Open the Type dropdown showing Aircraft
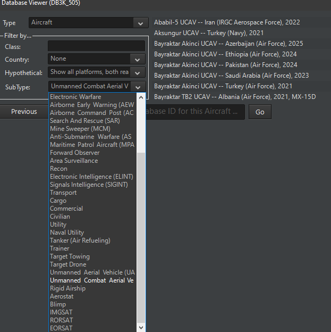 click(89, 23)
